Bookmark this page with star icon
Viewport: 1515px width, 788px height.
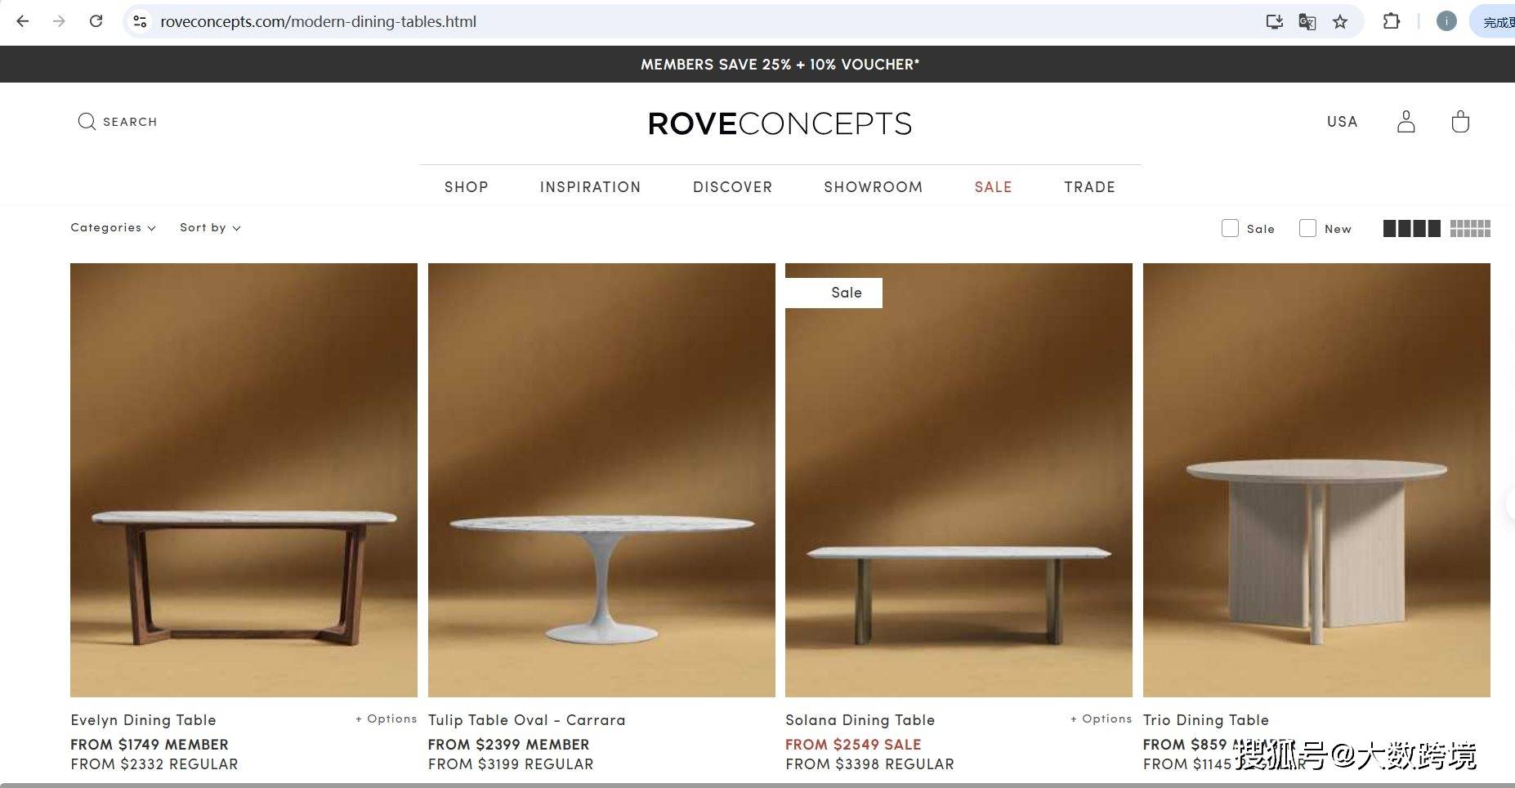tap(1340, 22)
